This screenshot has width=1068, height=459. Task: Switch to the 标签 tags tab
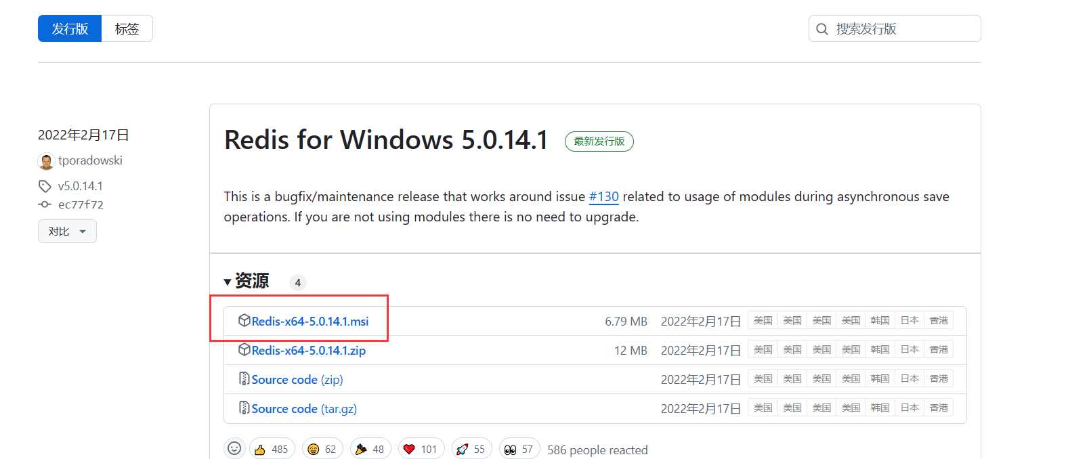coord(127,28)
